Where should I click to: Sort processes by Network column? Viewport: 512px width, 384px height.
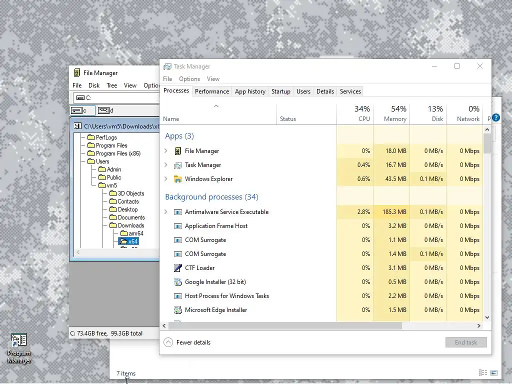click(464, 113)
